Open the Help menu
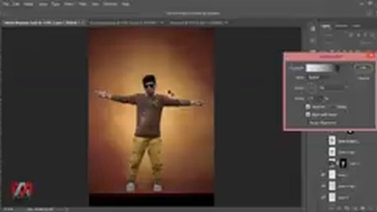377x212 pixels. (125, 4)
